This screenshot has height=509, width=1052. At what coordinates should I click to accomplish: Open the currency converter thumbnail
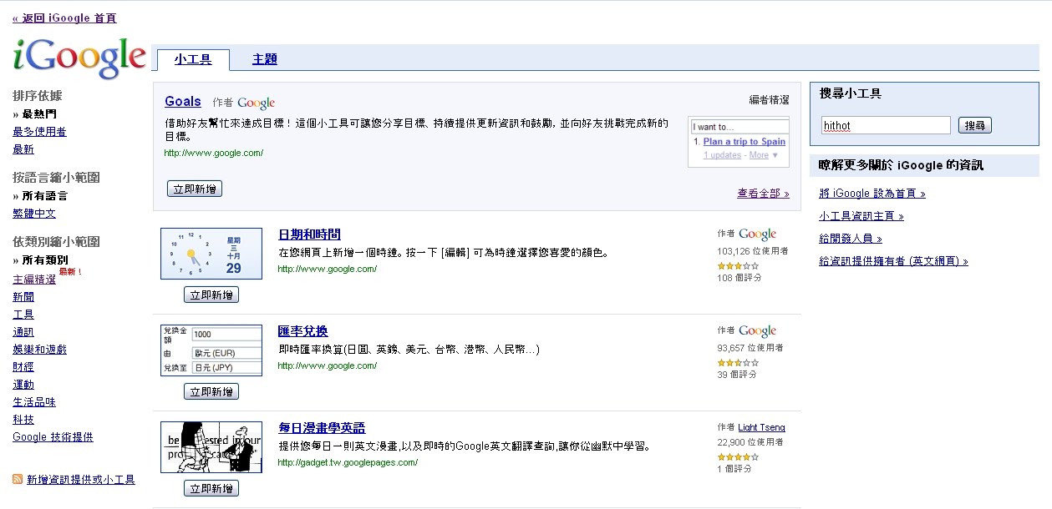coord(211,350)
